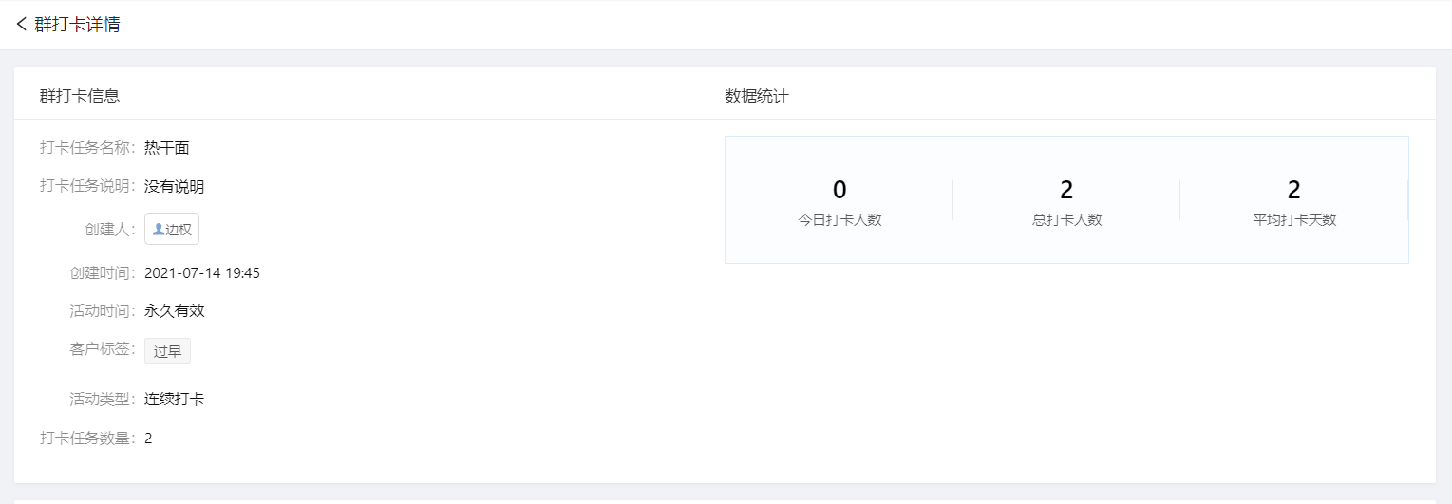Open the creator chip named 边权
This screenshot has width=1452, height=504.
point(172,229)
